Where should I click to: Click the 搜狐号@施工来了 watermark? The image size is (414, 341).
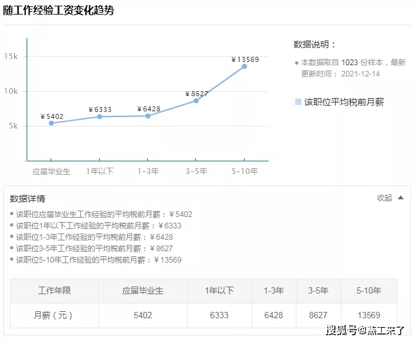click(x=365, y=330)
